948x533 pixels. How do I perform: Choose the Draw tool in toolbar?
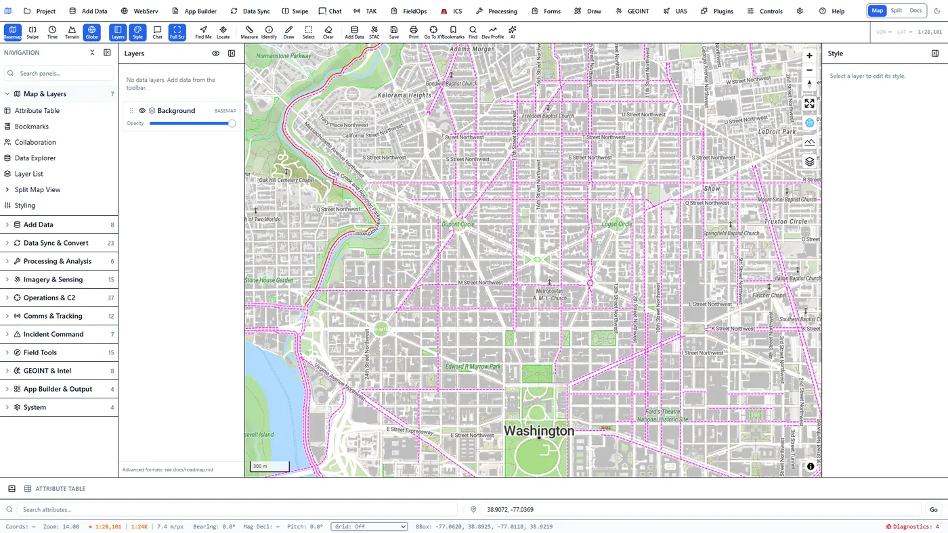tap(288, 32)
